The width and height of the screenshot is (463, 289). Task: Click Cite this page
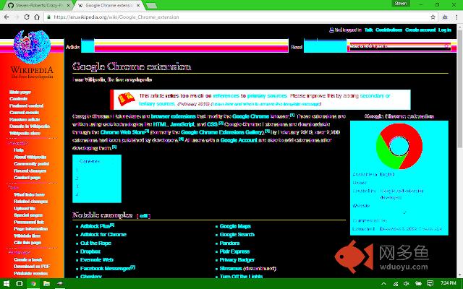click(27, 243)
